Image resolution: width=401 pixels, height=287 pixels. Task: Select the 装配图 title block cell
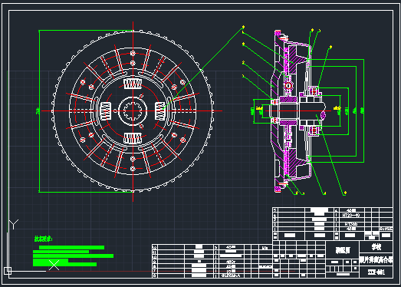point(343,250)
